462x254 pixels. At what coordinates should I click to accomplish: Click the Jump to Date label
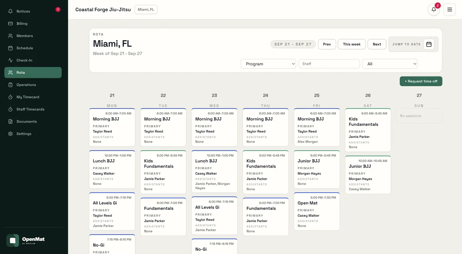tap(407, 44)
